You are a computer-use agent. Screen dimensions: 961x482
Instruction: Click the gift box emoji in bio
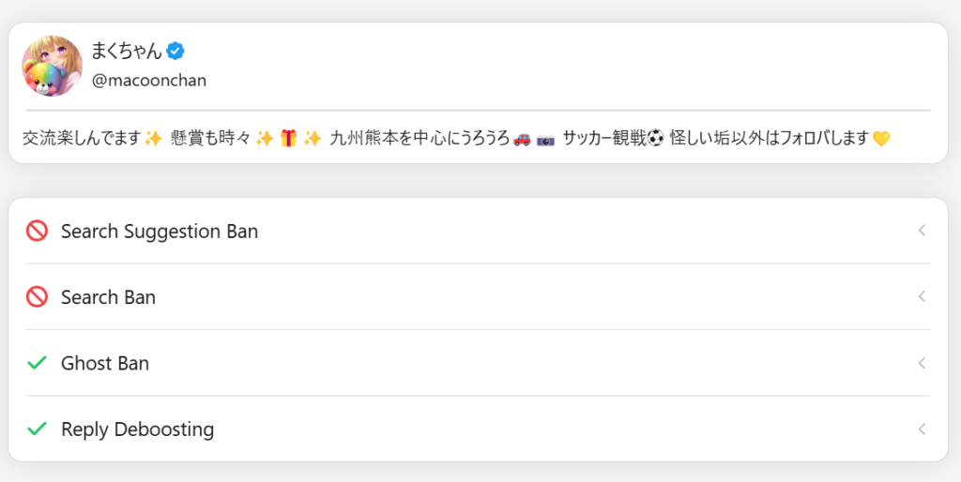pyautogui.click(x=288, y=139)
